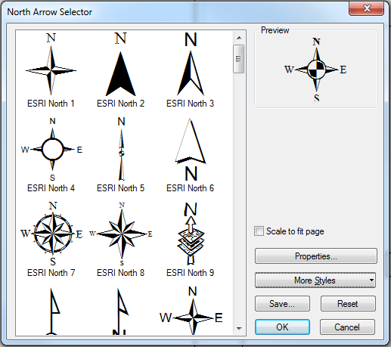
Task: Select the ESRI North 6 arrow
Action: [x=191, y=154]
